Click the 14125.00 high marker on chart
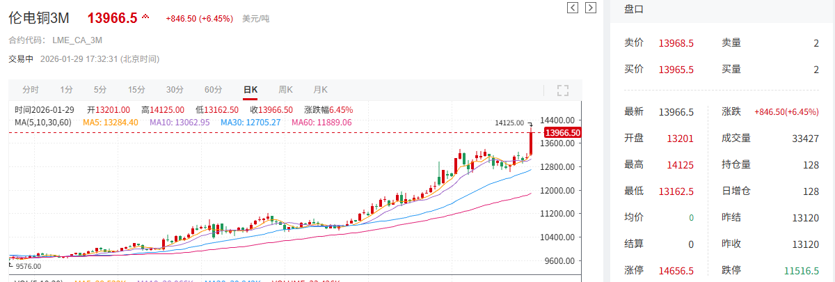 click(509, 123)
